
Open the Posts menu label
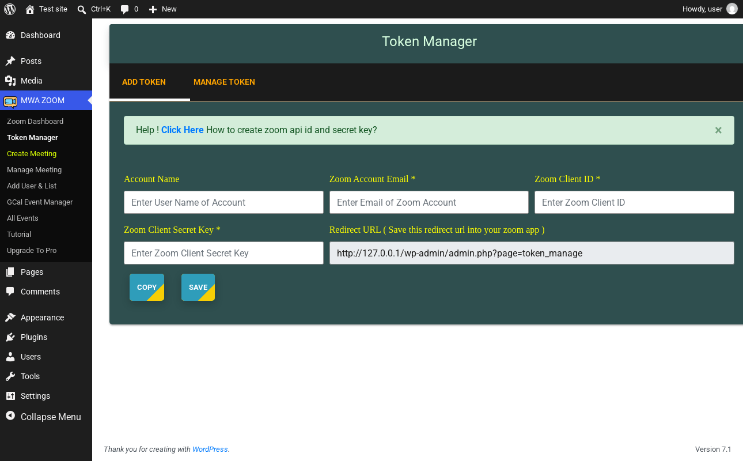point(31,61)
